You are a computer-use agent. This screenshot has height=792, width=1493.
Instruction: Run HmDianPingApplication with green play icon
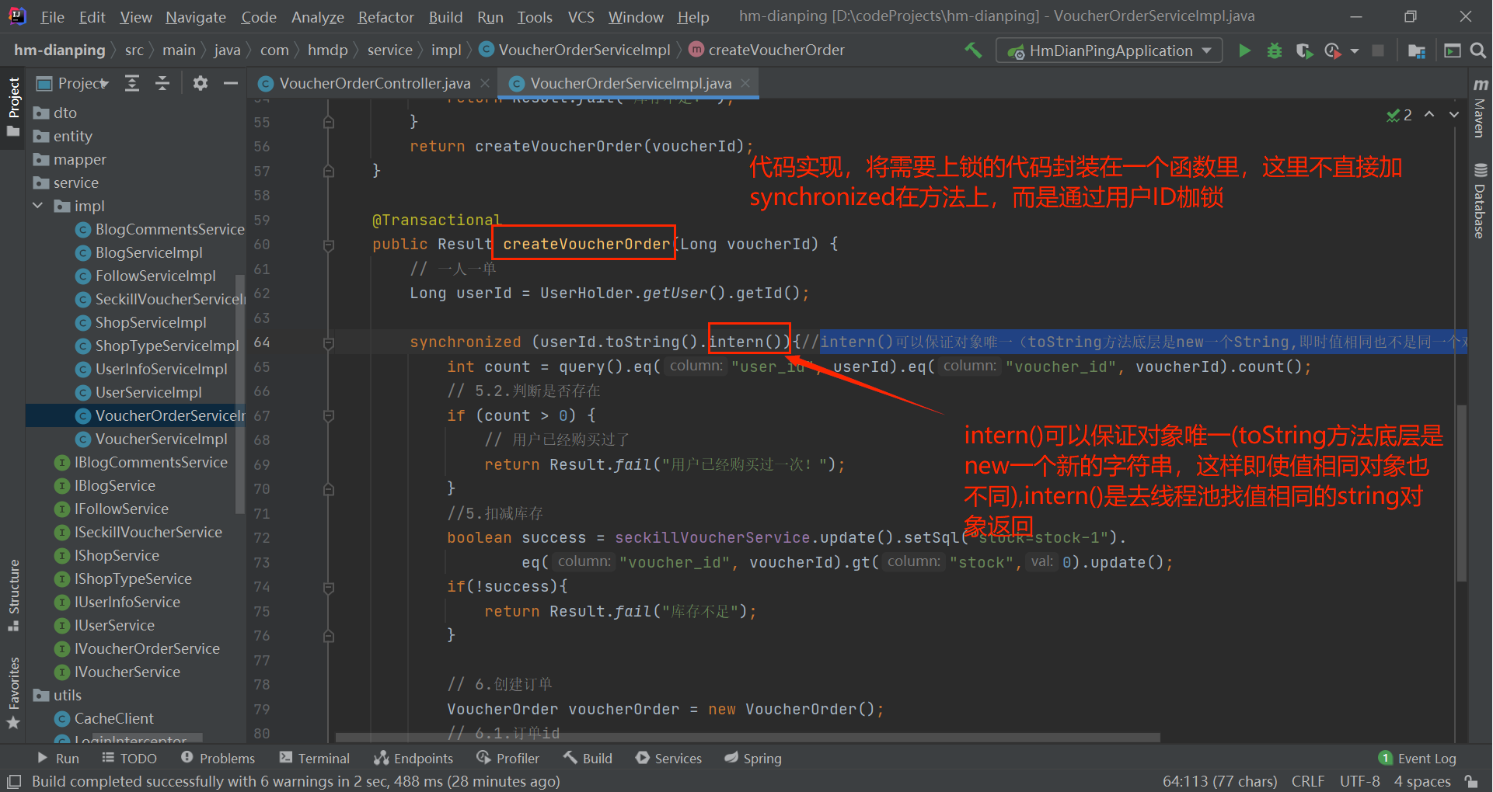click(1244, 50)
